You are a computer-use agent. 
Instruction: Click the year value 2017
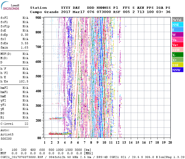coord(66,12)
